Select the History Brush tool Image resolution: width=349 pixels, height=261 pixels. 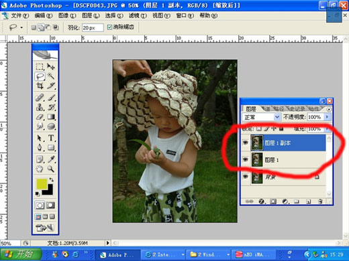(51, 107)
